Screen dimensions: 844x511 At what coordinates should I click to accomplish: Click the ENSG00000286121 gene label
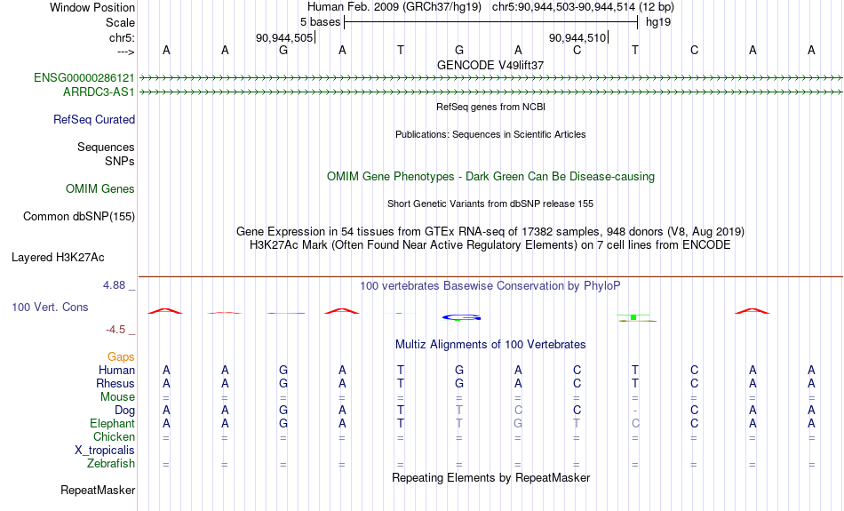[84, 77]
